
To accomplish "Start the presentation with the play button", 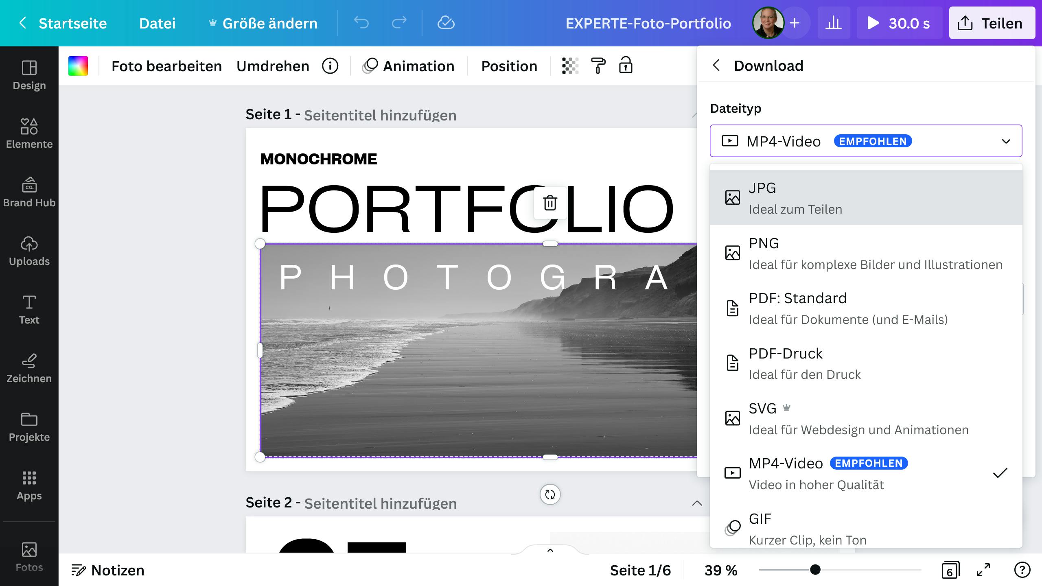I will (872, 23).
